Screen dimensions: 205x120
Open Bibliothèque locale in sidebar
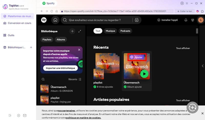point(14,47)
